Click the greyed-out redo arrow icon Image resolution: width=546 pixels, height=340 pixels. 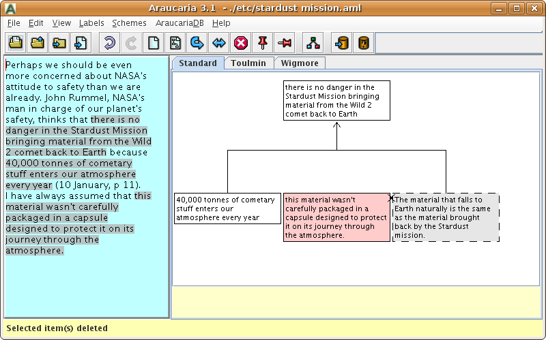[131, 43]
